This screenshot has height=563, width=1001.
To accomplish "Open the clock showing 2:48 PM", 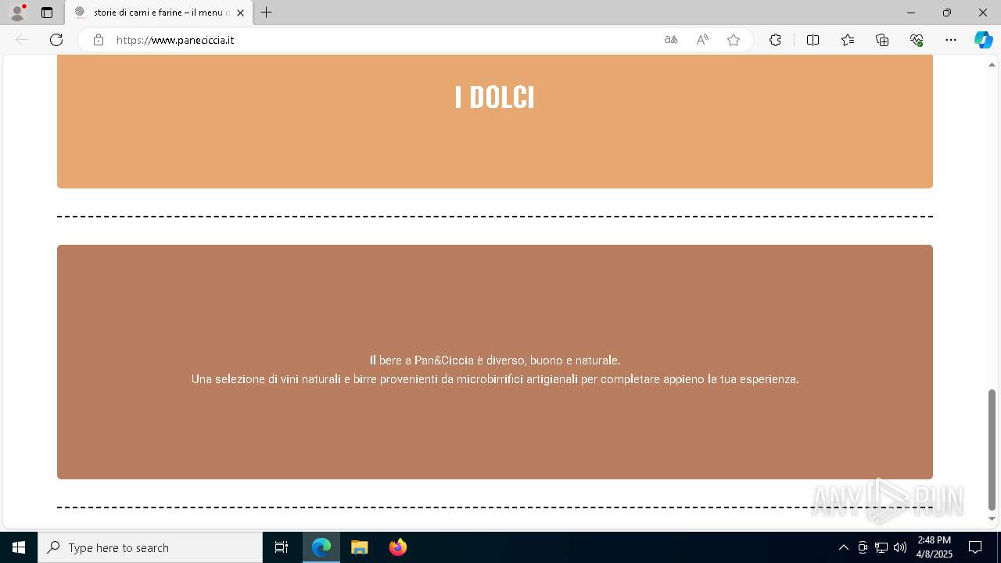I will click(x=935, y=547).
